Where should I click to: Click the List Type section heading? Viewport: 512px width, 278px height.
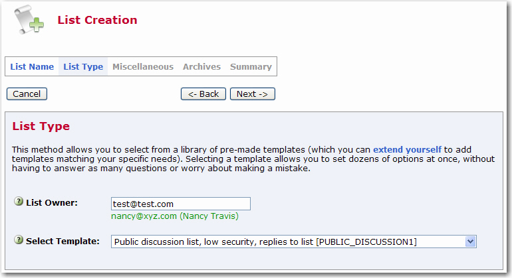click(41, 126)
